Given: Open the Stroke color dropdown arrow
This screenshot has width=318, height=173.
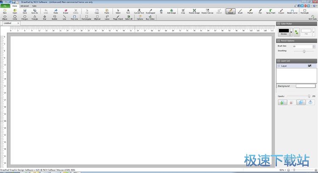Looking at the screenshot, I should coord(291,32).
